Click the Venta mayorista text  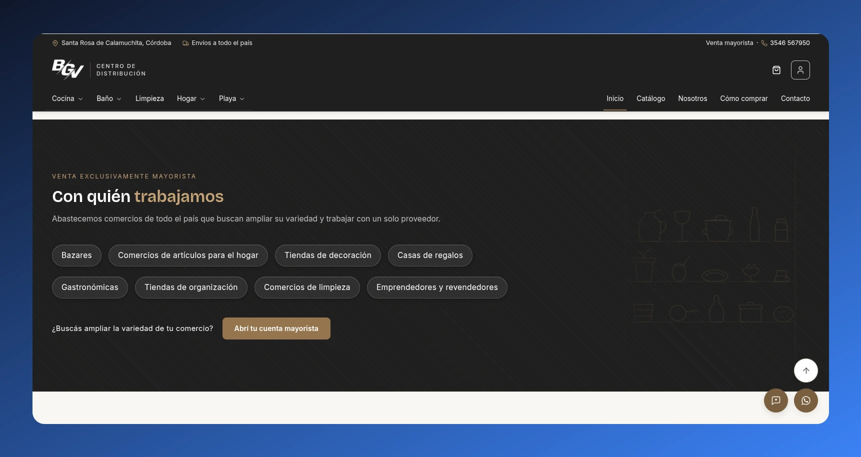pyautogui.click(x=729, y=43)
